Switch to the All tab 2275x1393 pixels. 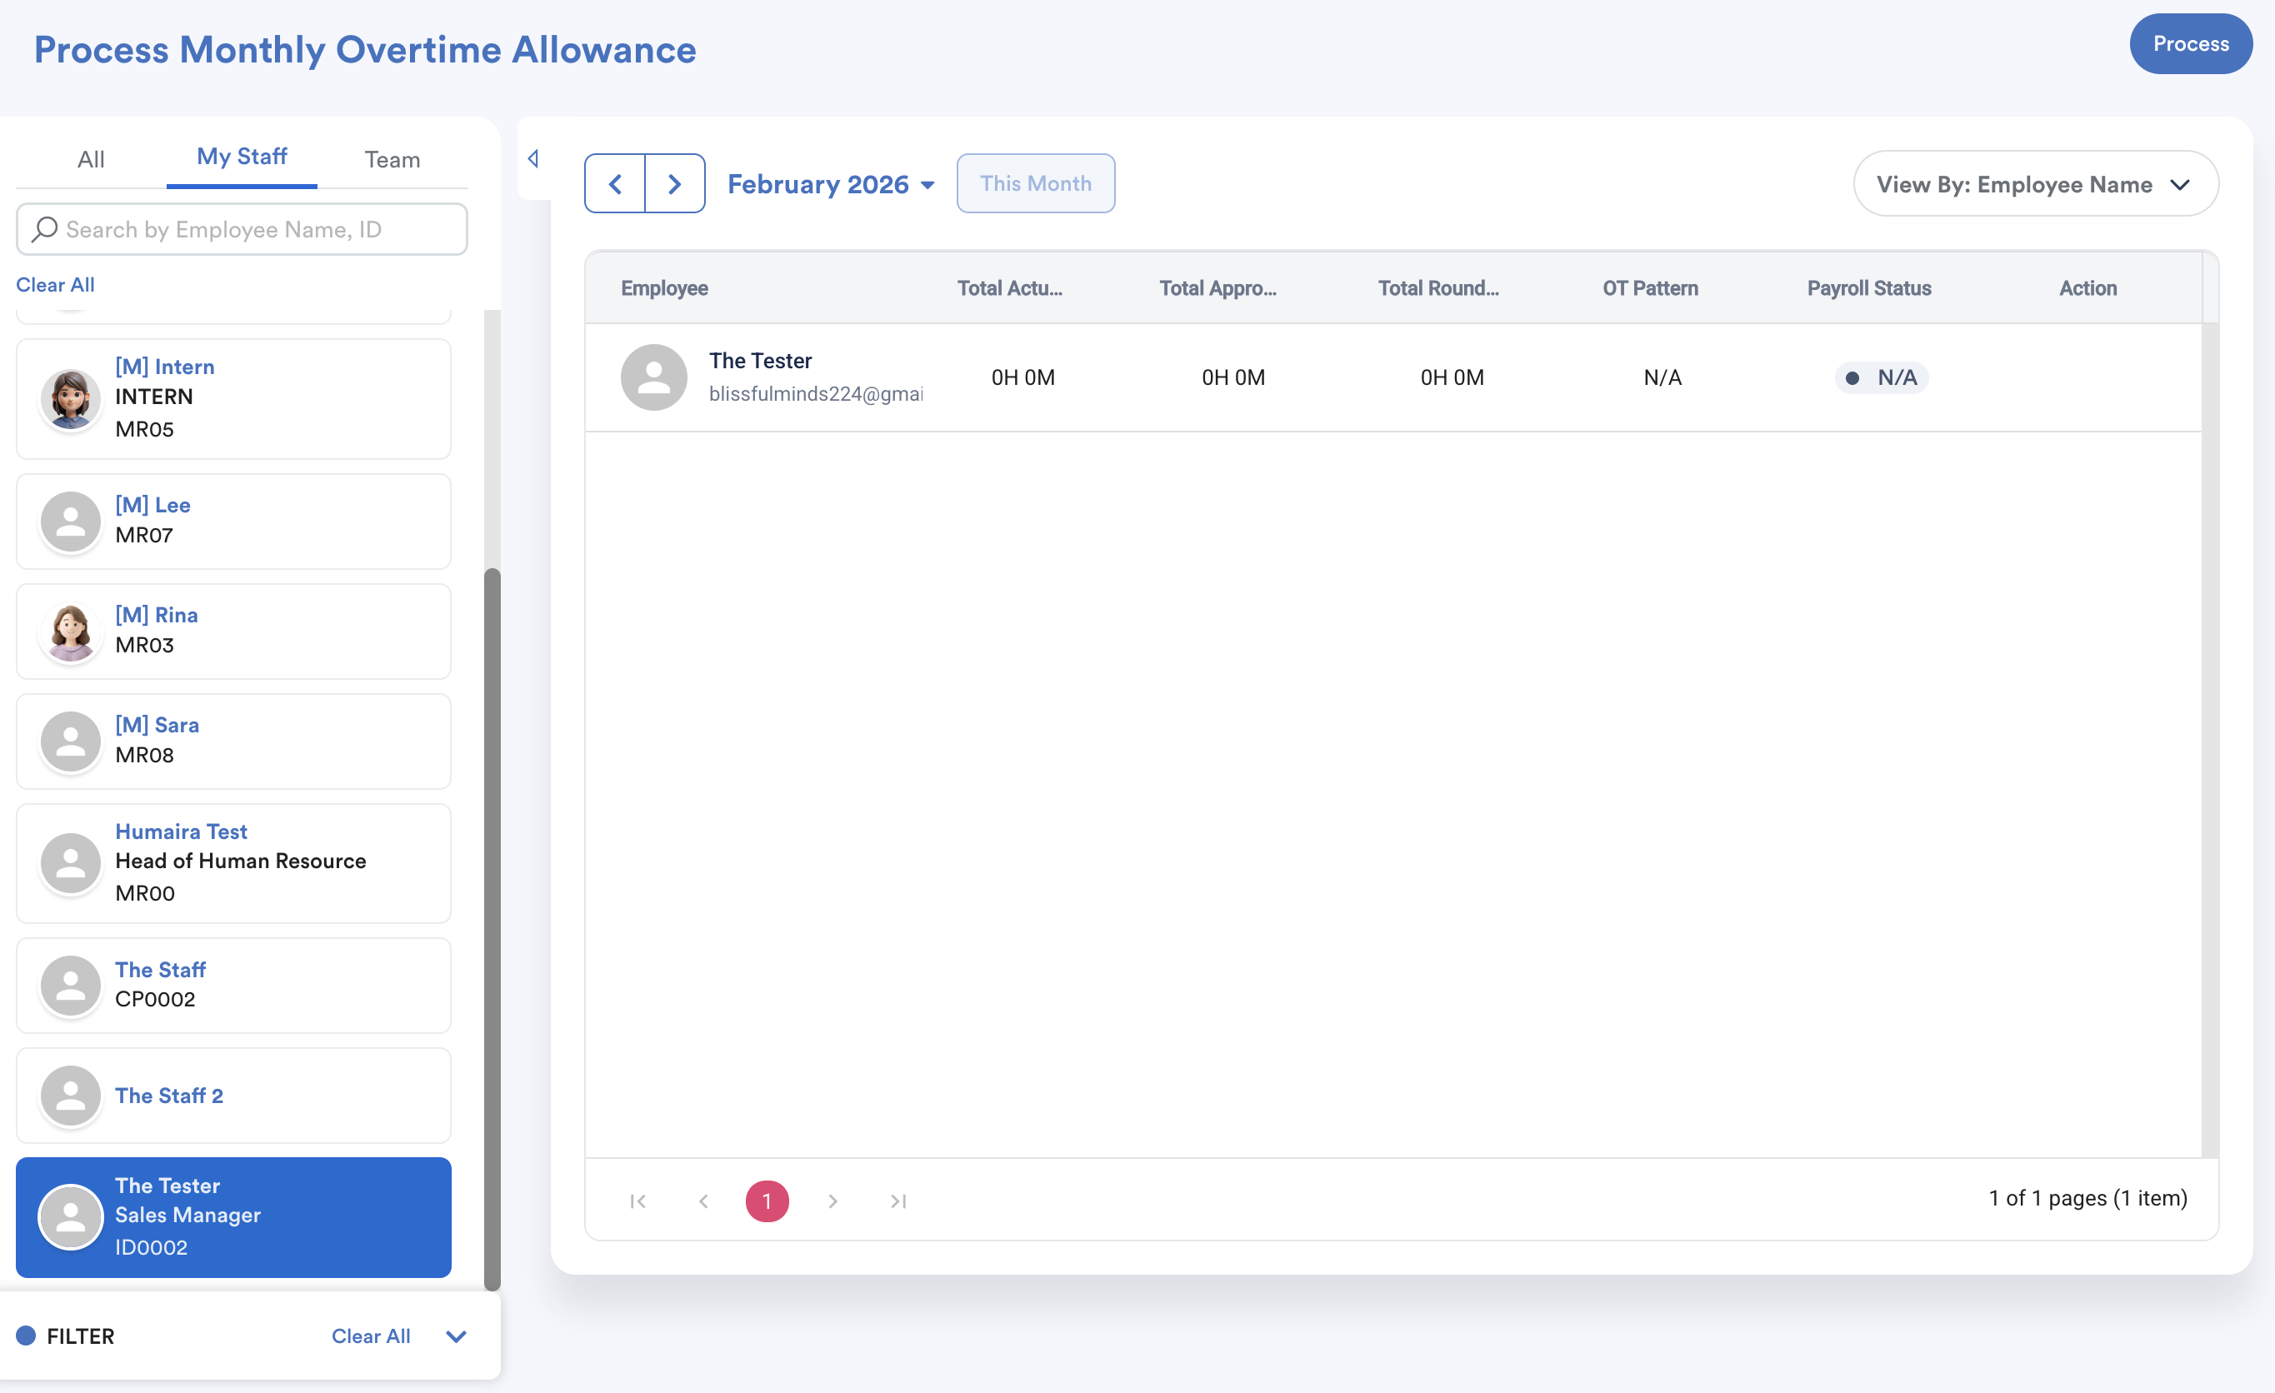click(91, 159)
